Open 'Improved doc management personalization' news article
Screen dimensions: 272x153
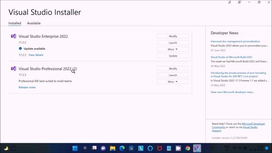pos(235,41)
